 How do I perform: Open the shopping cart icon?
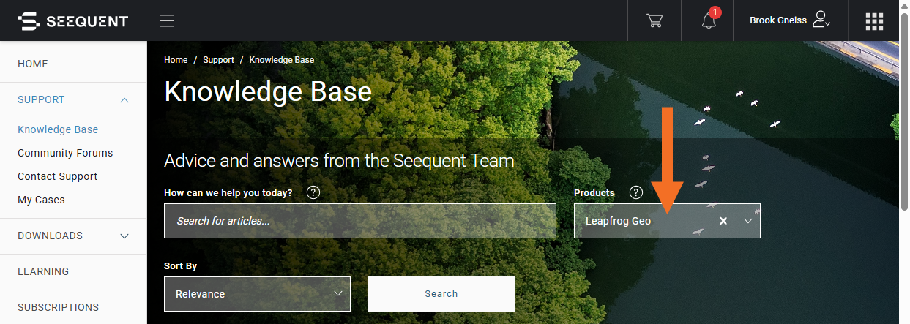pyautogui.click(x=654, y=20)
